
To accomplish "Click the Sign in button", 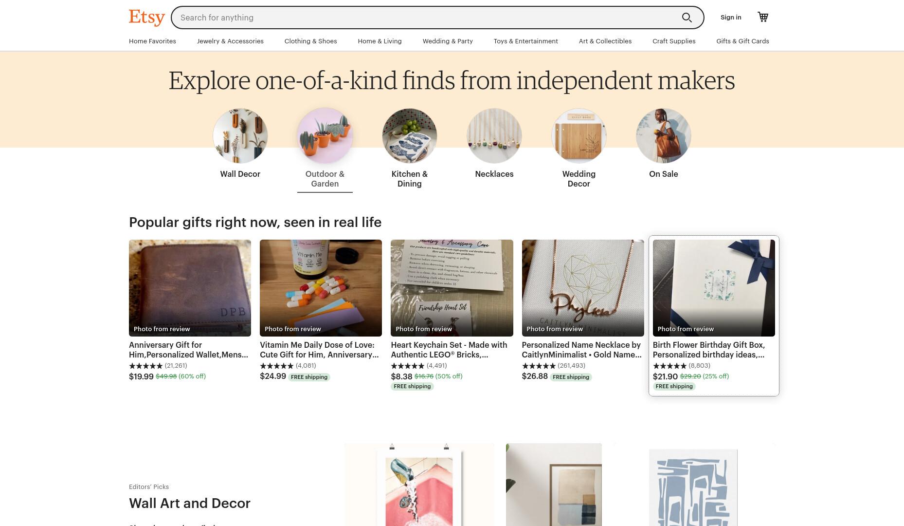I will point(731,18).
